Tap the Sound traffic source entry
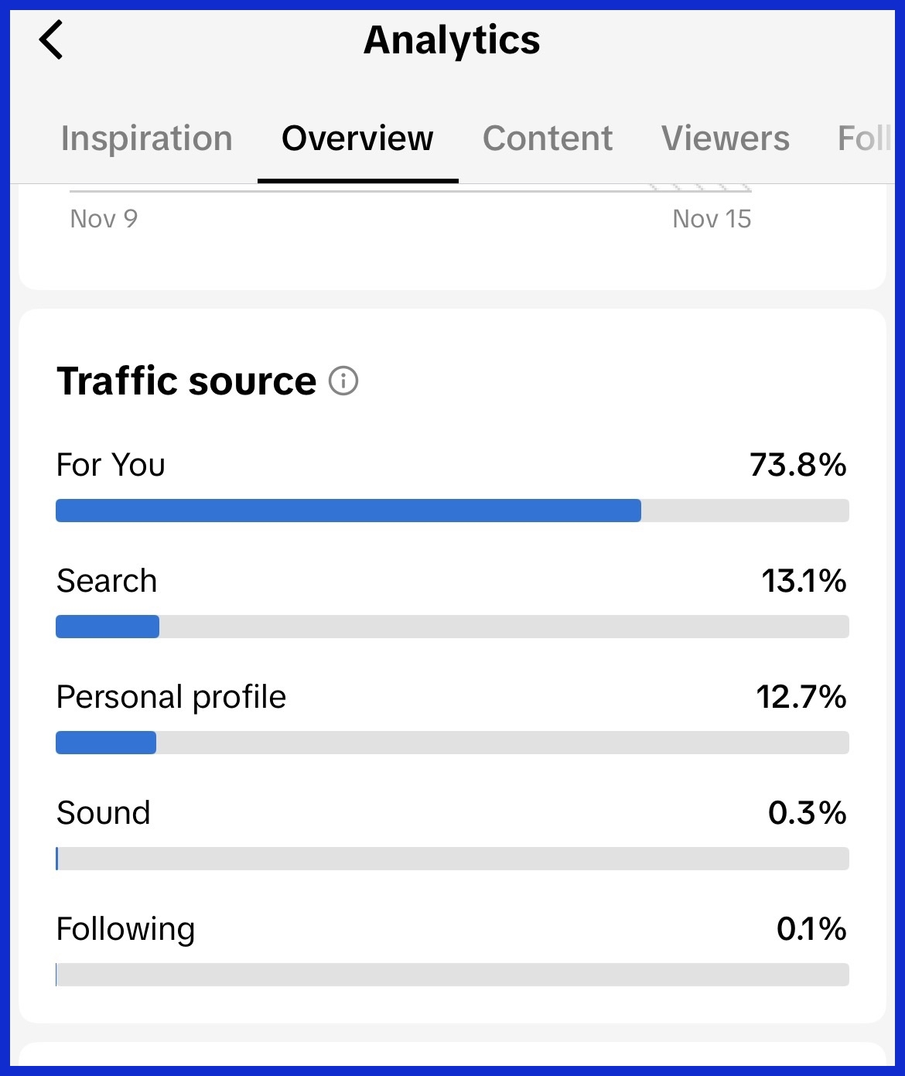This screenshot has height=1076, width=905. [x=103, y=812]
